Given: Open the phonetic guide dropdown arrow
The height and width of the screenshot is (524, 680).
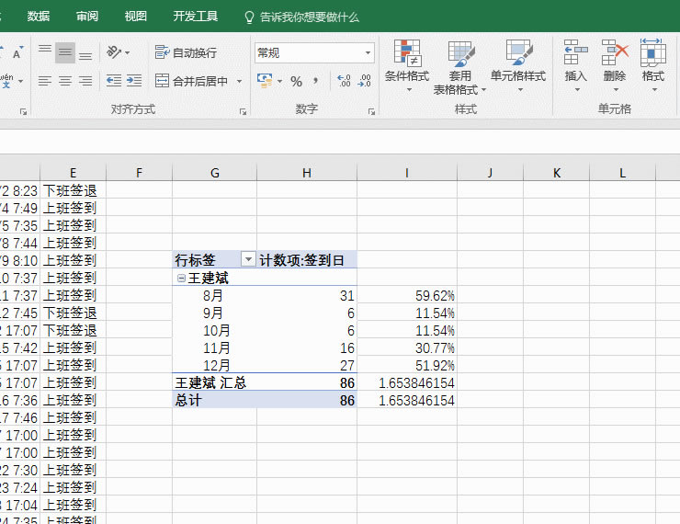Looking at the screenshot, I should coord(20,81).
